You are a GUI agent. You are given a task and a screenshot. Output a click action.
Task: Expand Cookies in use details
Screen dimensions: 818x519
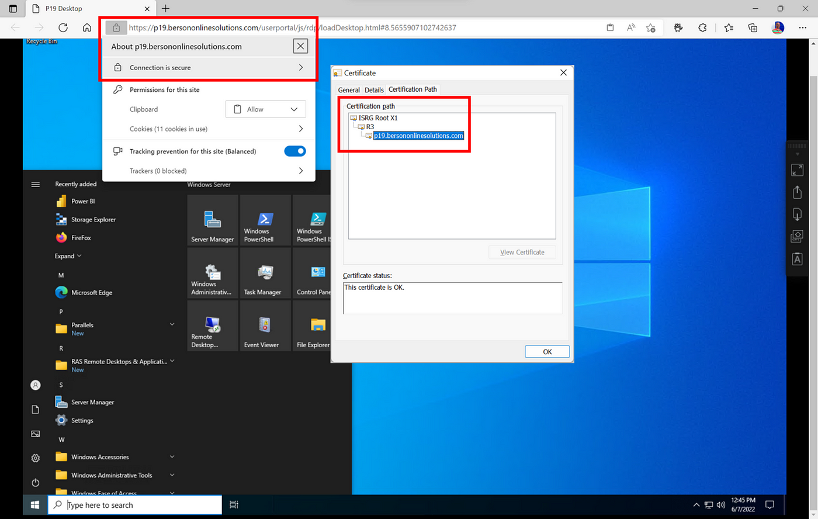[x=209, y=129]
